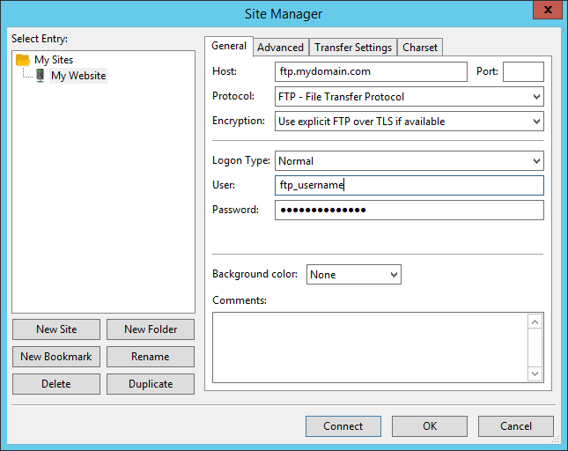This screenshot has width=568, height=451.
Task: Close the Site Manager window
Action: [548, 10]
